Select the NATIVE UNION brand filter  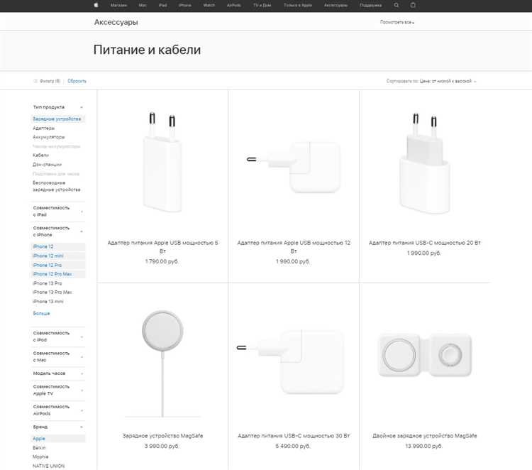coord(48,466)
